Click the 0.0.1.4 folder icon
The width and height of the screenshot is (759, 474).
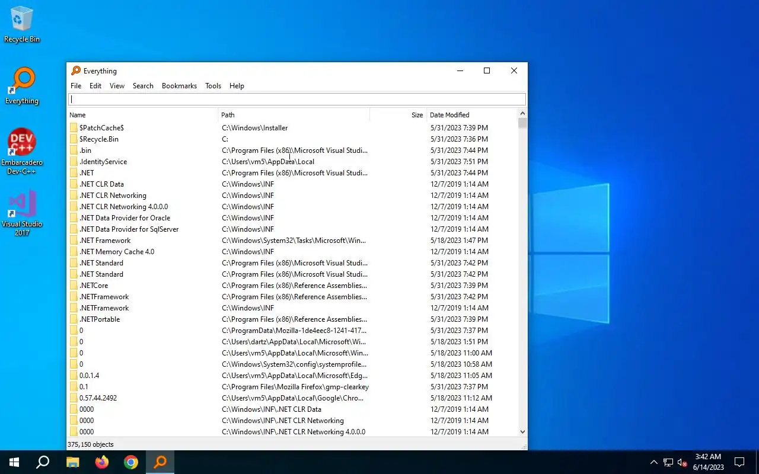pyautogui.click(x=74, y=376)
